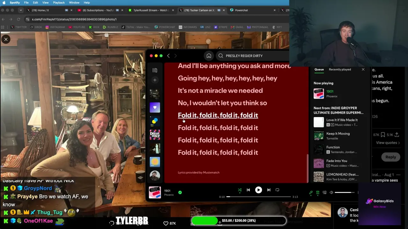Go back in Spotify navigation

click(168, 56)
